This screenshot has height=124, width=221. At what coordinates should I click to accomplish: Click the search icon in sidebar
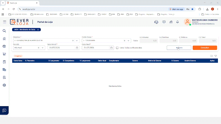[x=4, y=31]
